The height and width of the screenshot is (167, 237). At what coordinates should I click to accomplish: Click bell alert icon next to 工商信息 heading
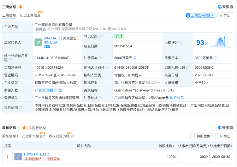pyautogui.click(x=20, y=7)
